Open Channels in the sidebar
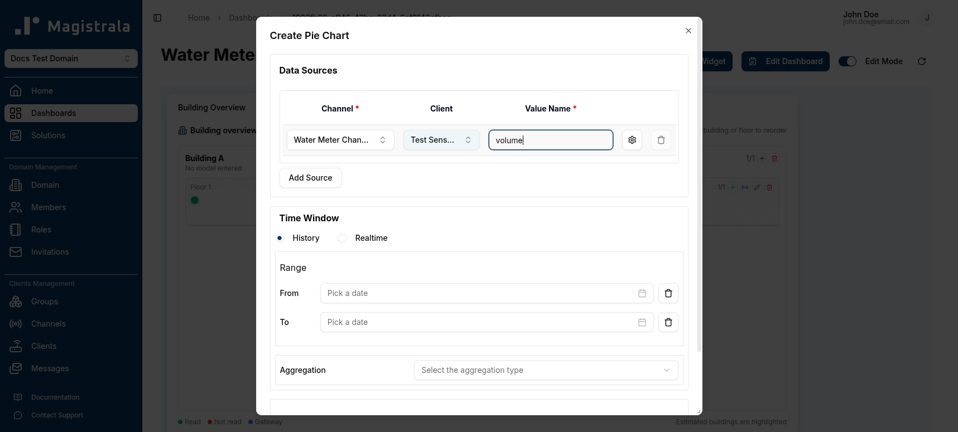This screenshot has width=958, height=432. [71, 324]
